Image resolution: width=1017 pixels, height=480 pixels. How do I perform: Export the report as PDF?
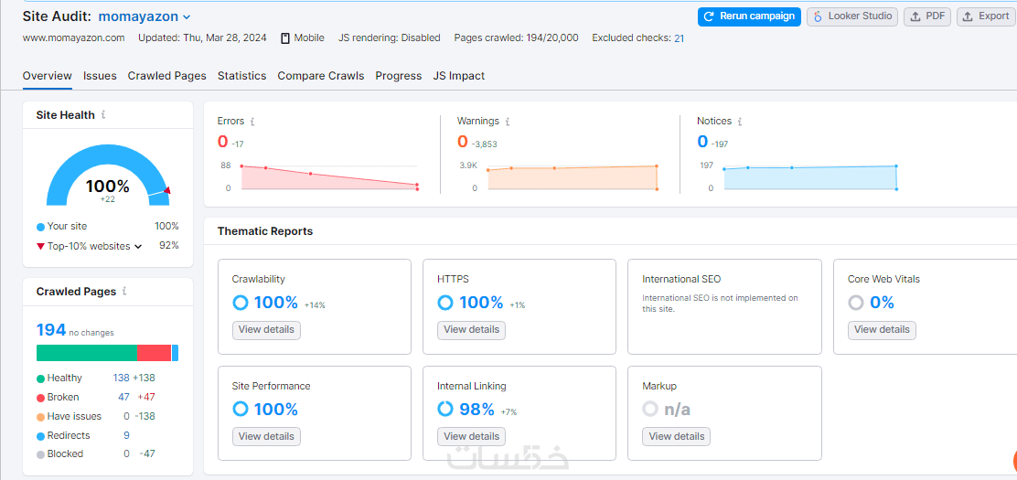coord(927,16)
